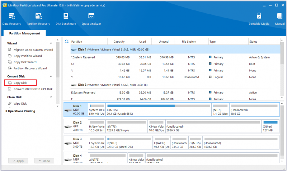Open the Disk Benchmark tool

(66, 19)
